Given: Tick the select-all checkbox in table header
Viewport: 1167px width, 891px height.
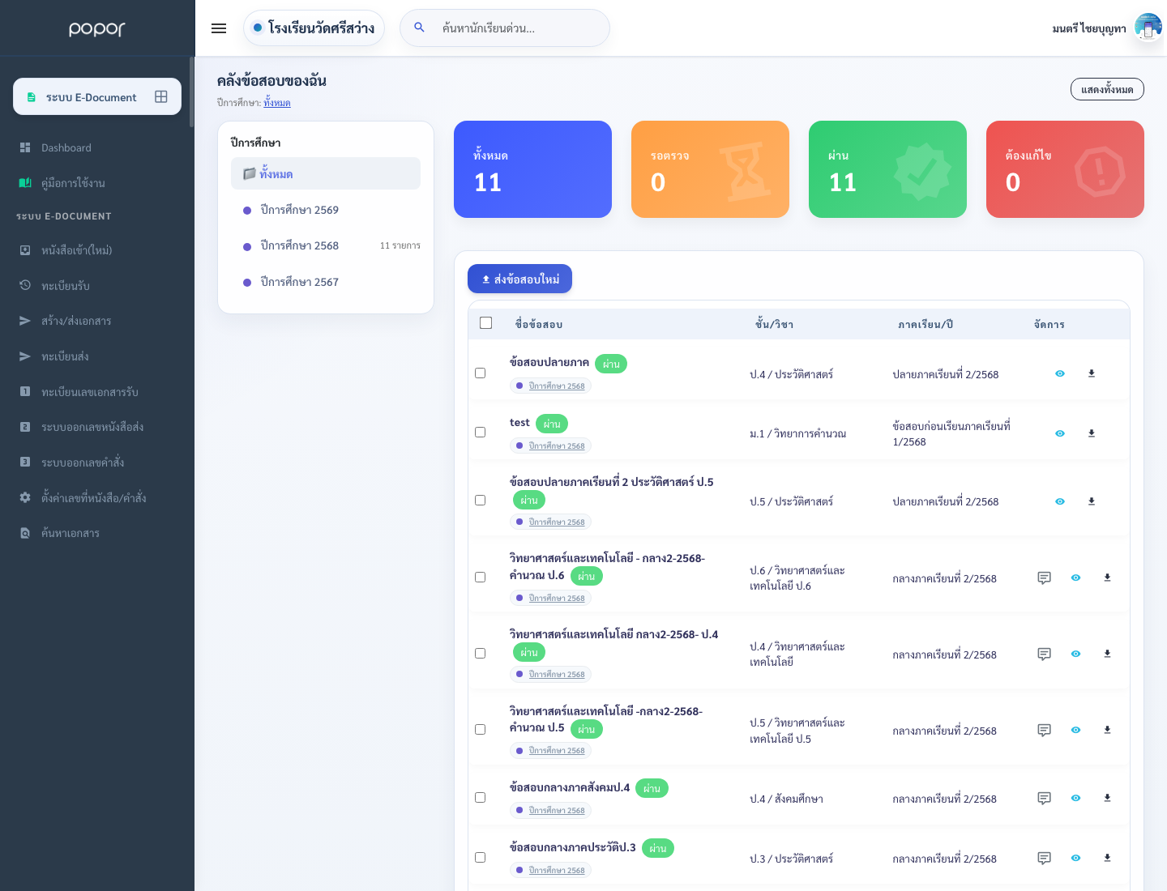Looking at the screenshot, I should pyautogui.click(x=486, y=323).
